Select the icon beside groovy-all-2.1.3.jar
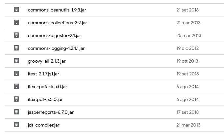The width and height of the screenshot is (224, 140). point(16,61)
